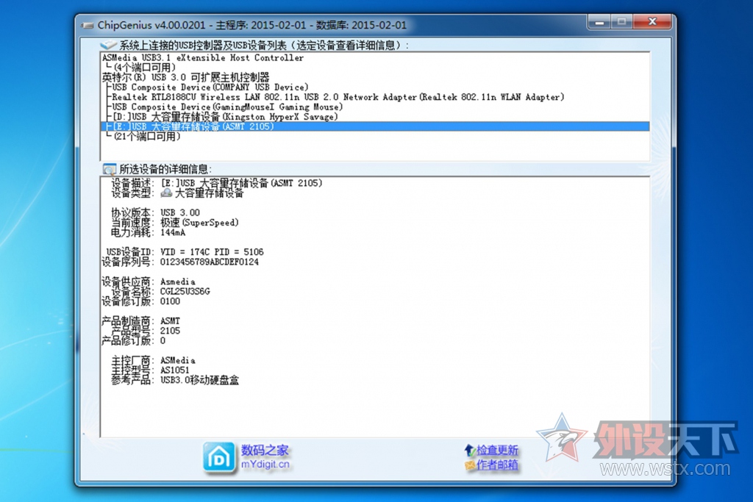Open the 作者邮箱 link
Viewport: 753px width, 502px height.
(x=497, y=465)
